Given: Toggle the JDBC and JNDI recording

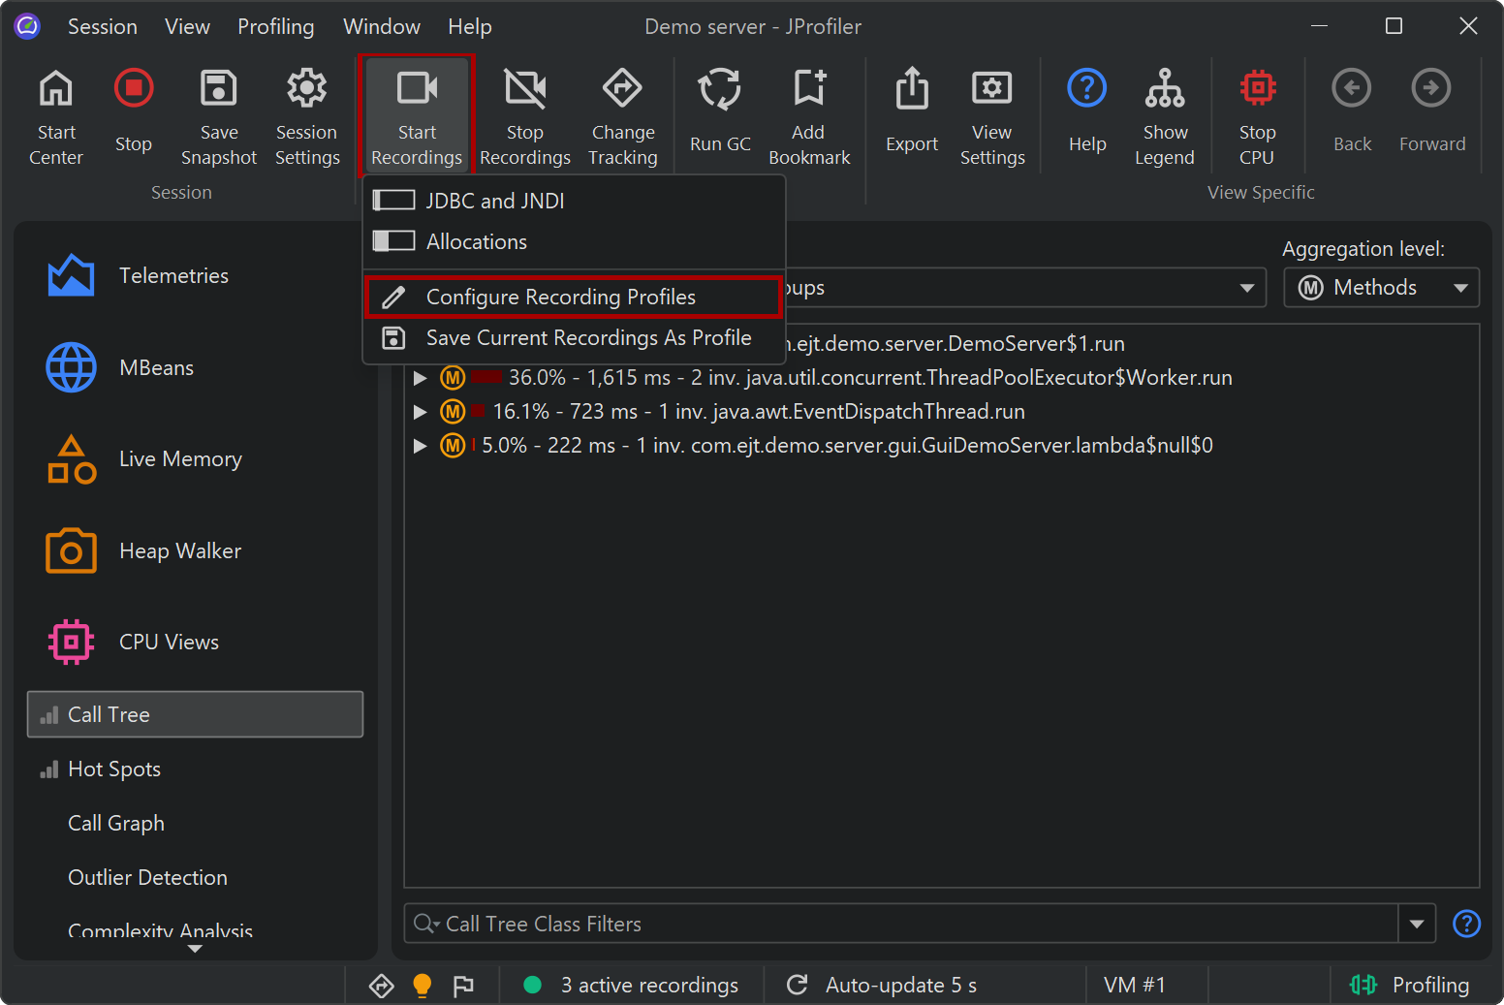Looking at the screenshot, I should click(394, 201).
